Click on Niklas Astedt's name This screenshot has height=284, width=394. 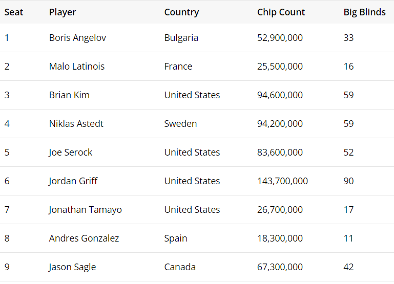coord(76,124)
